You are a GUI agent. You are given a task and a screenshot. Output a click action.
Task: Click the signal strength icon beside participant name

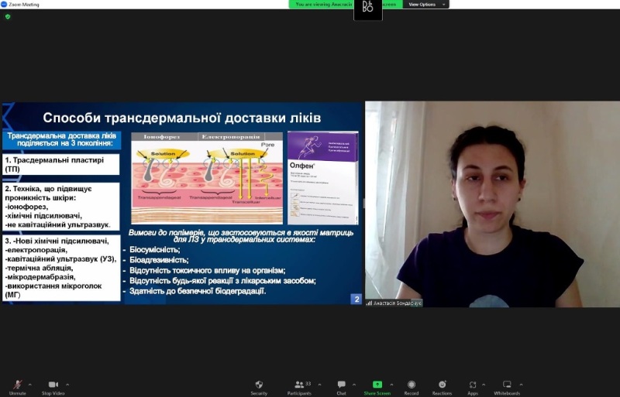click(370, 303)
